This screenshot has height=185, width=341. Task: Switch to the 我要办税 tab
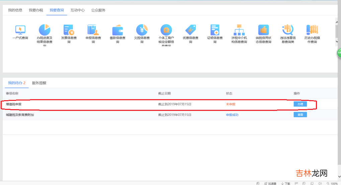pos(36,10)
